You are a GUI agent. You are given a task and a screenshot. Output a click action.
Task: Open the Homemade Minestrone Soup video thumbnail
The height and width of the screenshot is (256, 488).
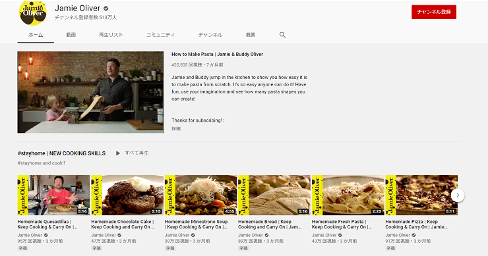[200, 195]
